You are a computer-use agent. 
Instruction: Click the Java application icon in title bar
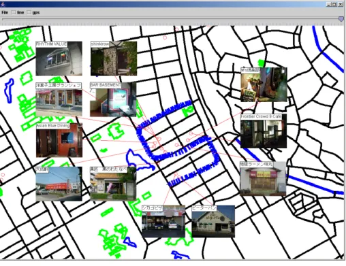point(3,4)
